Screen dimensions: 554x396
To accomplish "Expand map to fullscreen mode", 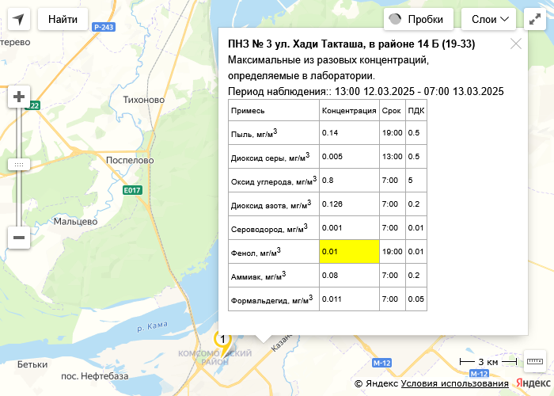I will click(x=537, y=20).
